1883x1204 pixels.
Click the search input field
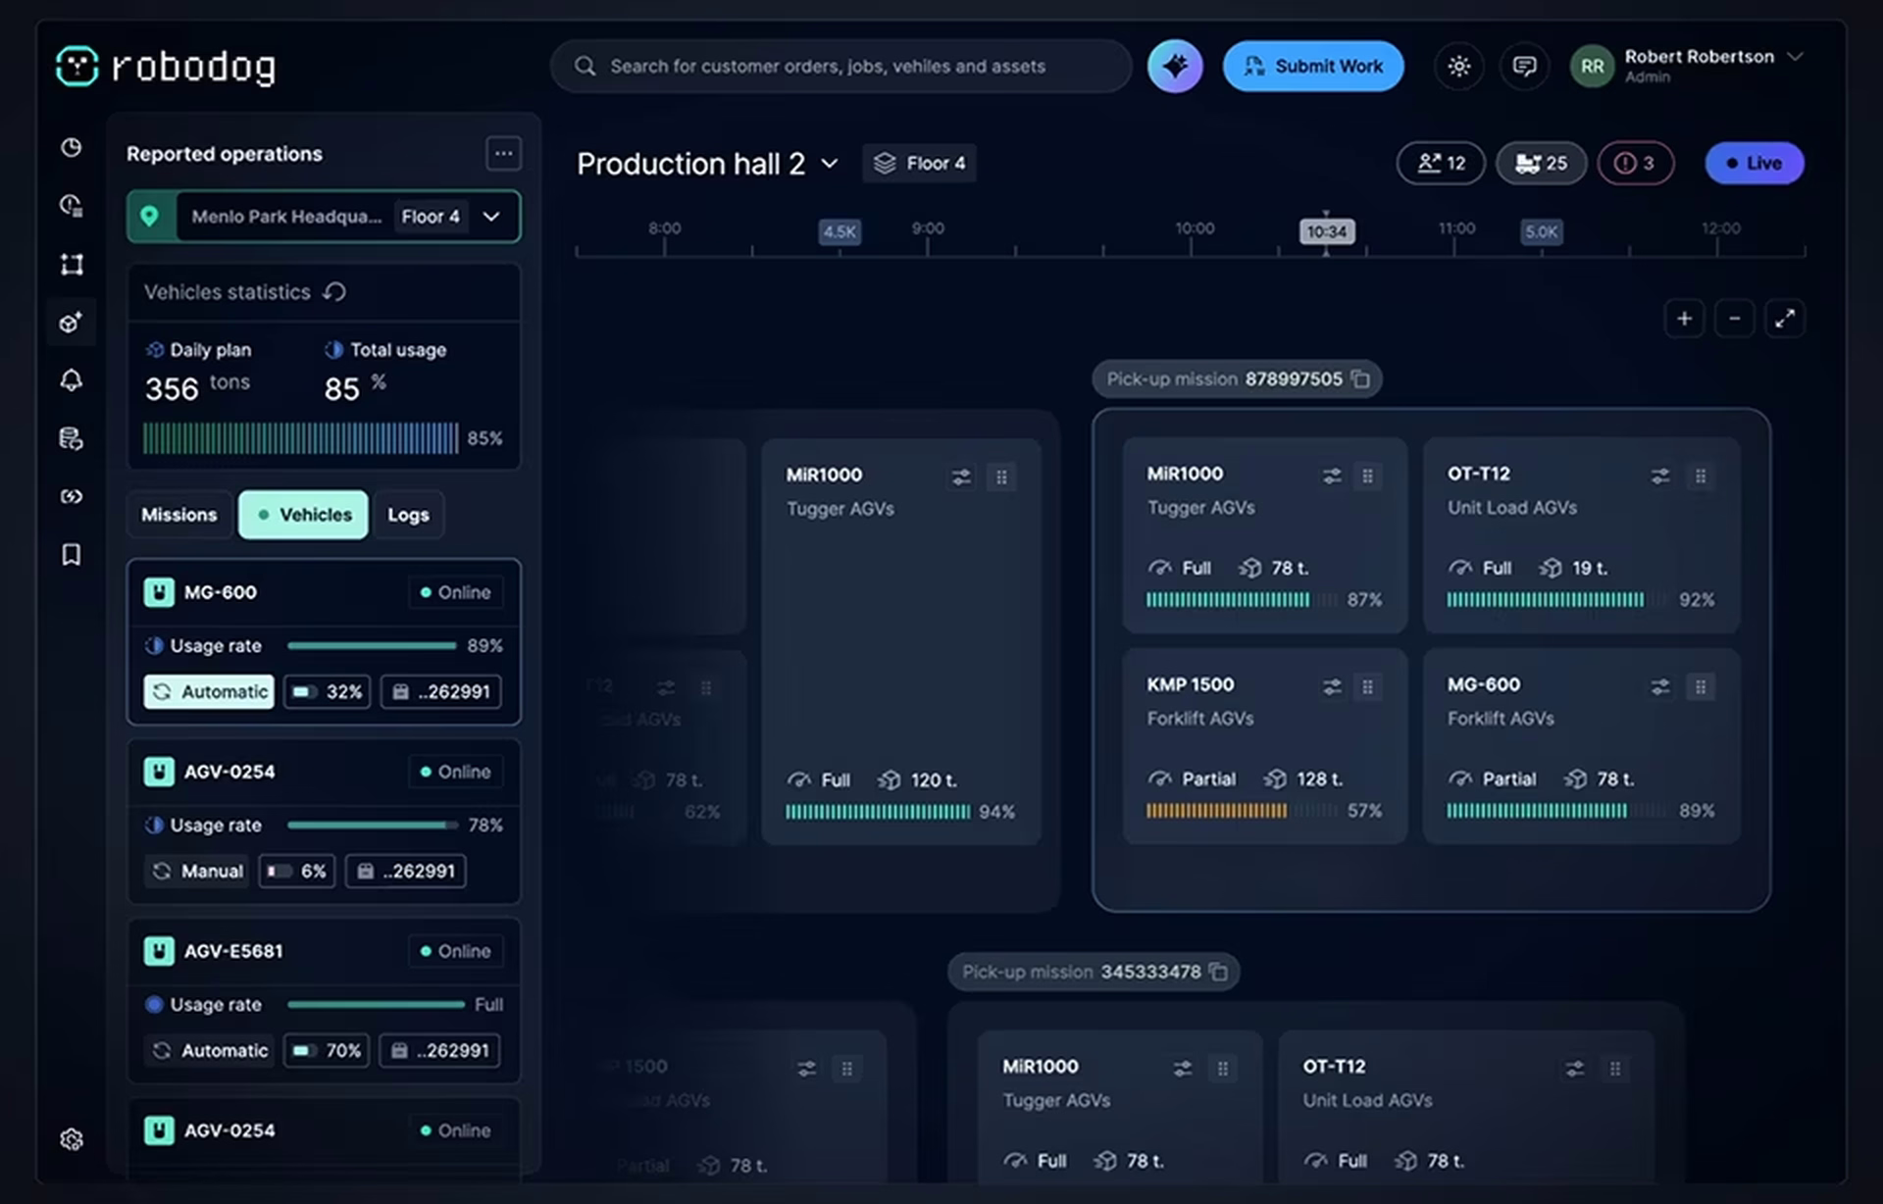(x=840, y=66)
